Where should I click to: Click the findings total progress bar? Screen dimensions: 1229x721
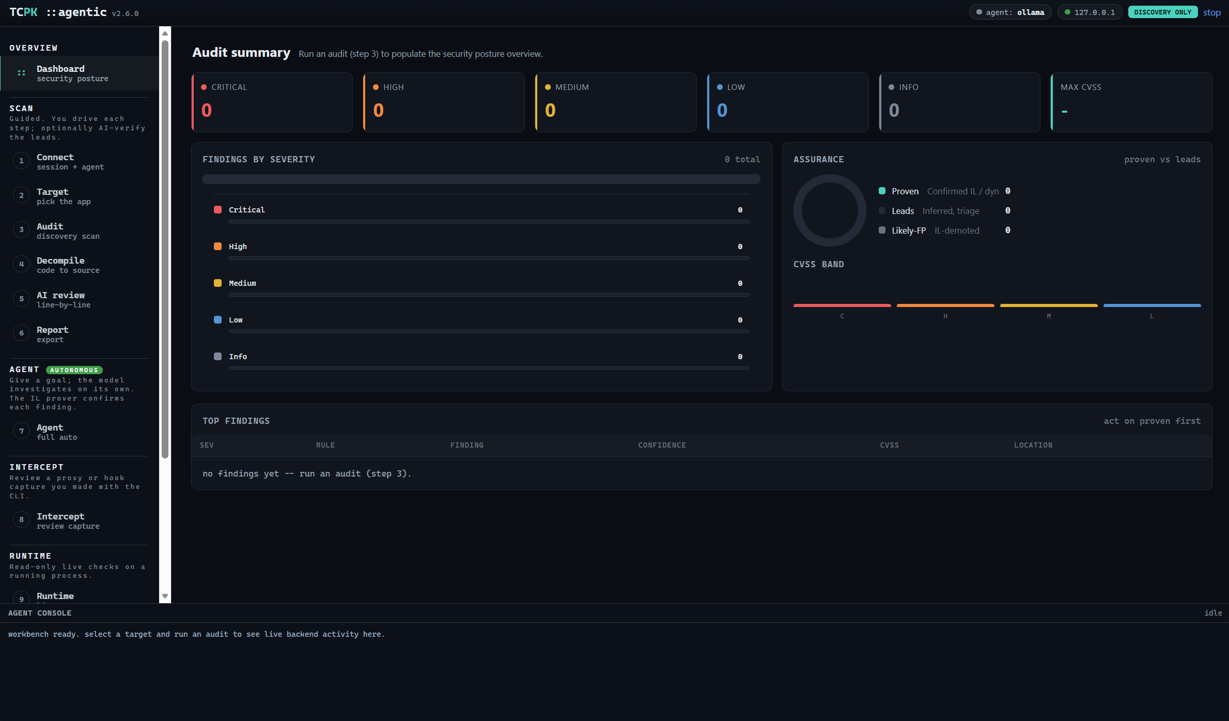coord(481,179)
